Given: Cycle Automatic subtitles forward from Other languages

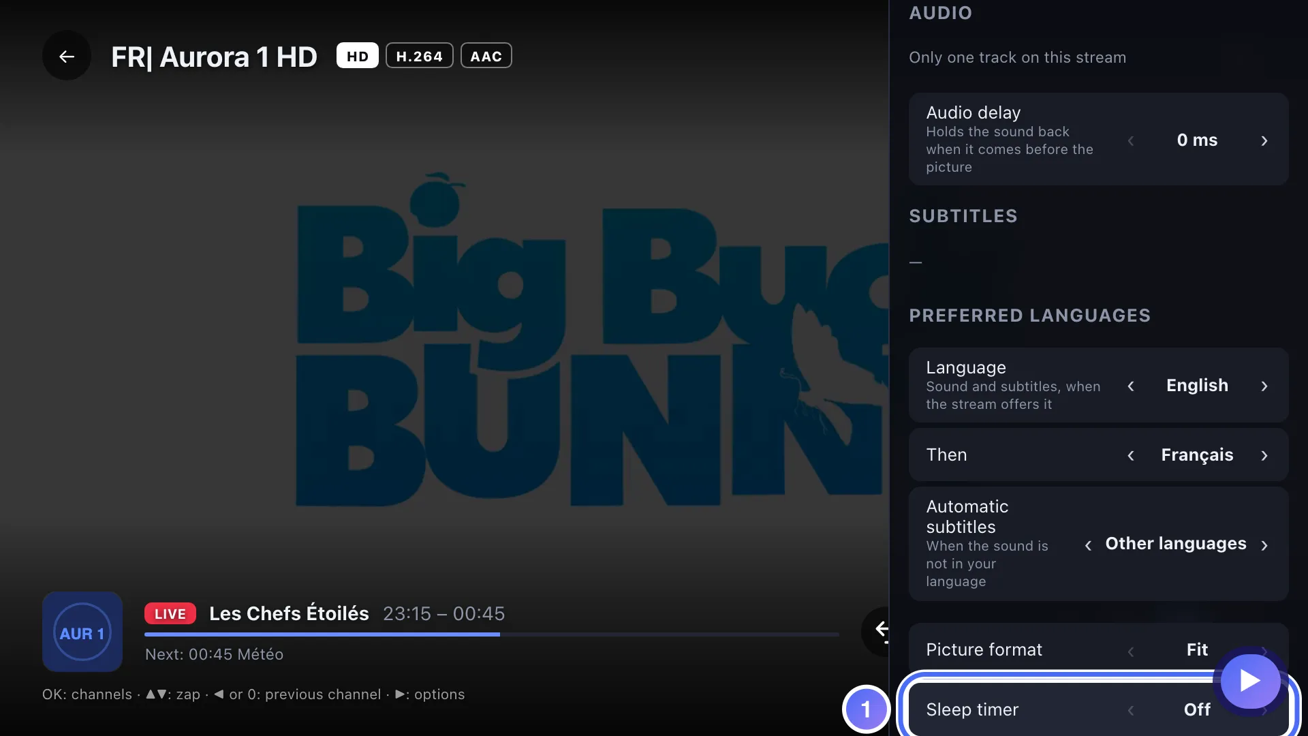Looking at the screenshot, I should click(1264, 545).
